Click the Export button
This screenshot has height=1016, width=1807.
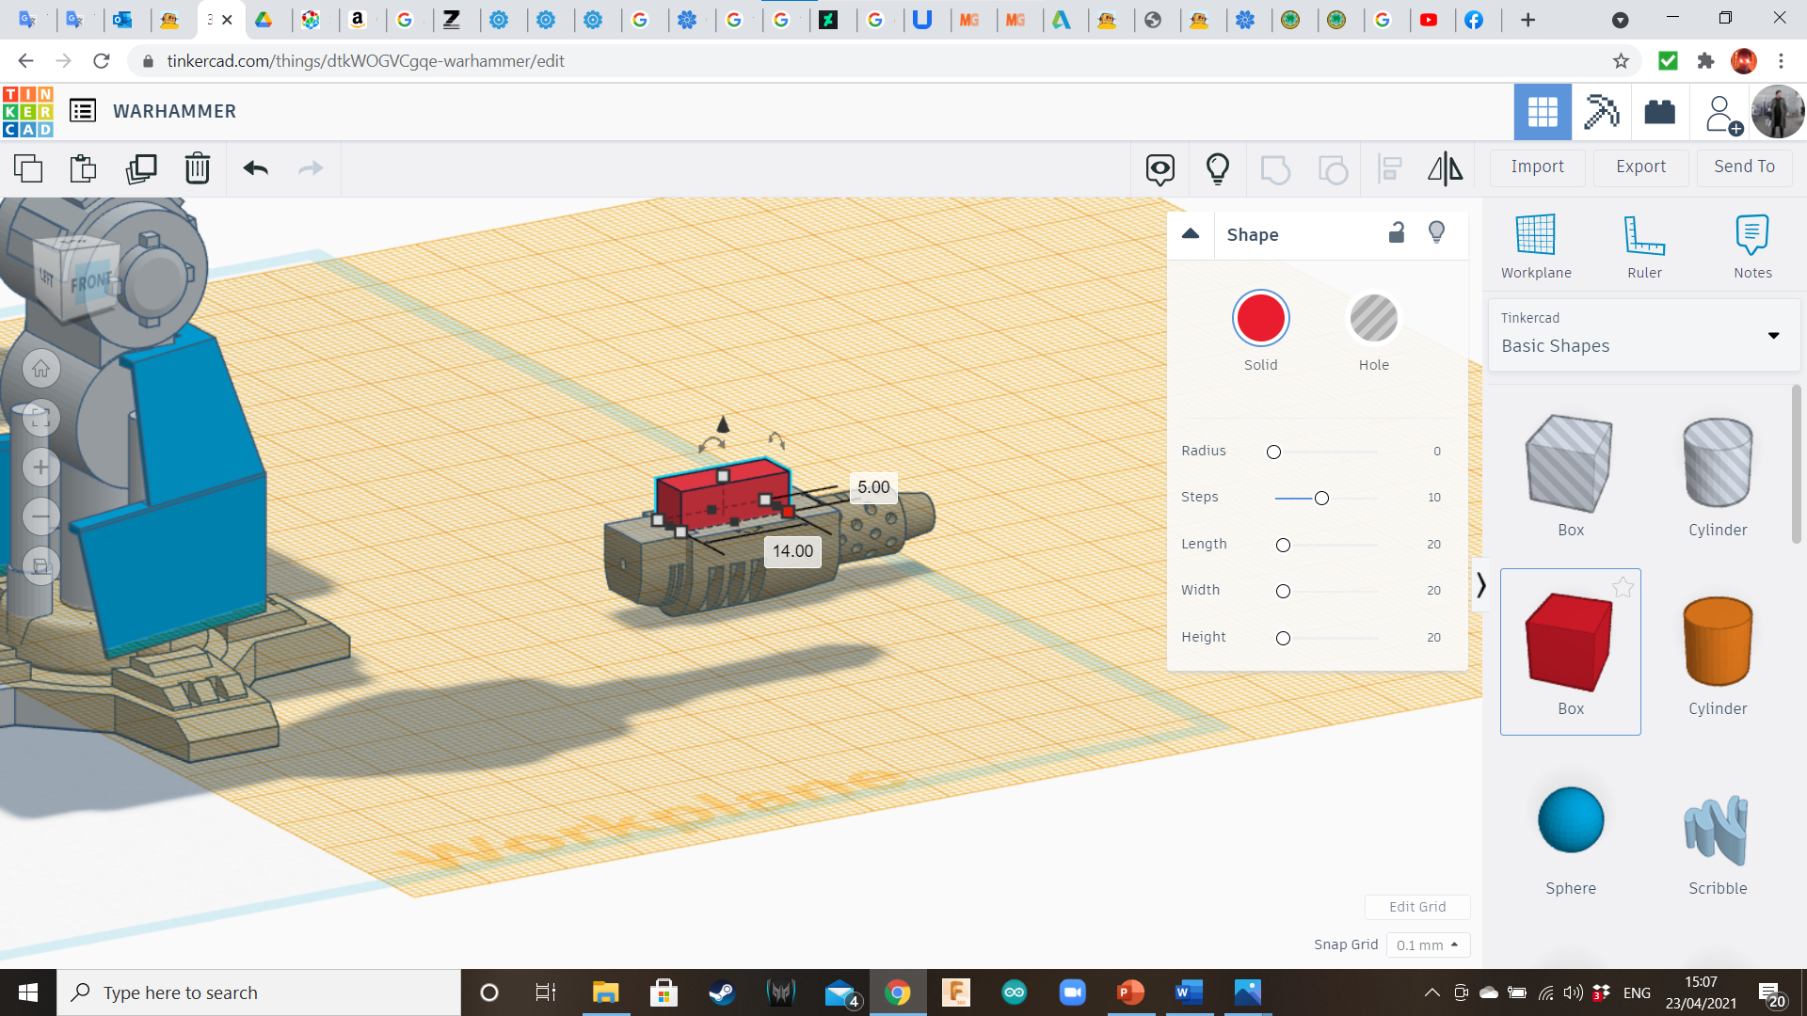coord(1640,167)
